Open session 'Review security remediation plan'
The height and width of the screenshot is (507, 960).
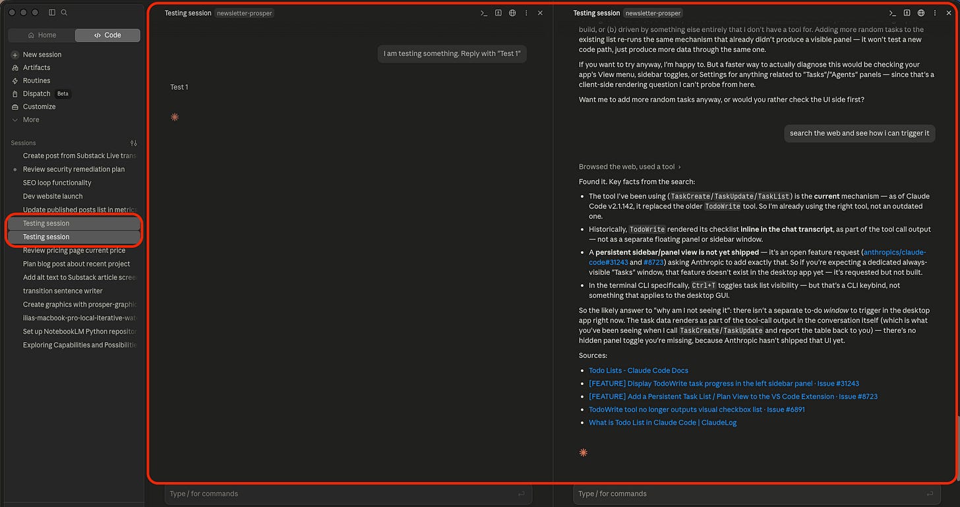pos(75,169)
